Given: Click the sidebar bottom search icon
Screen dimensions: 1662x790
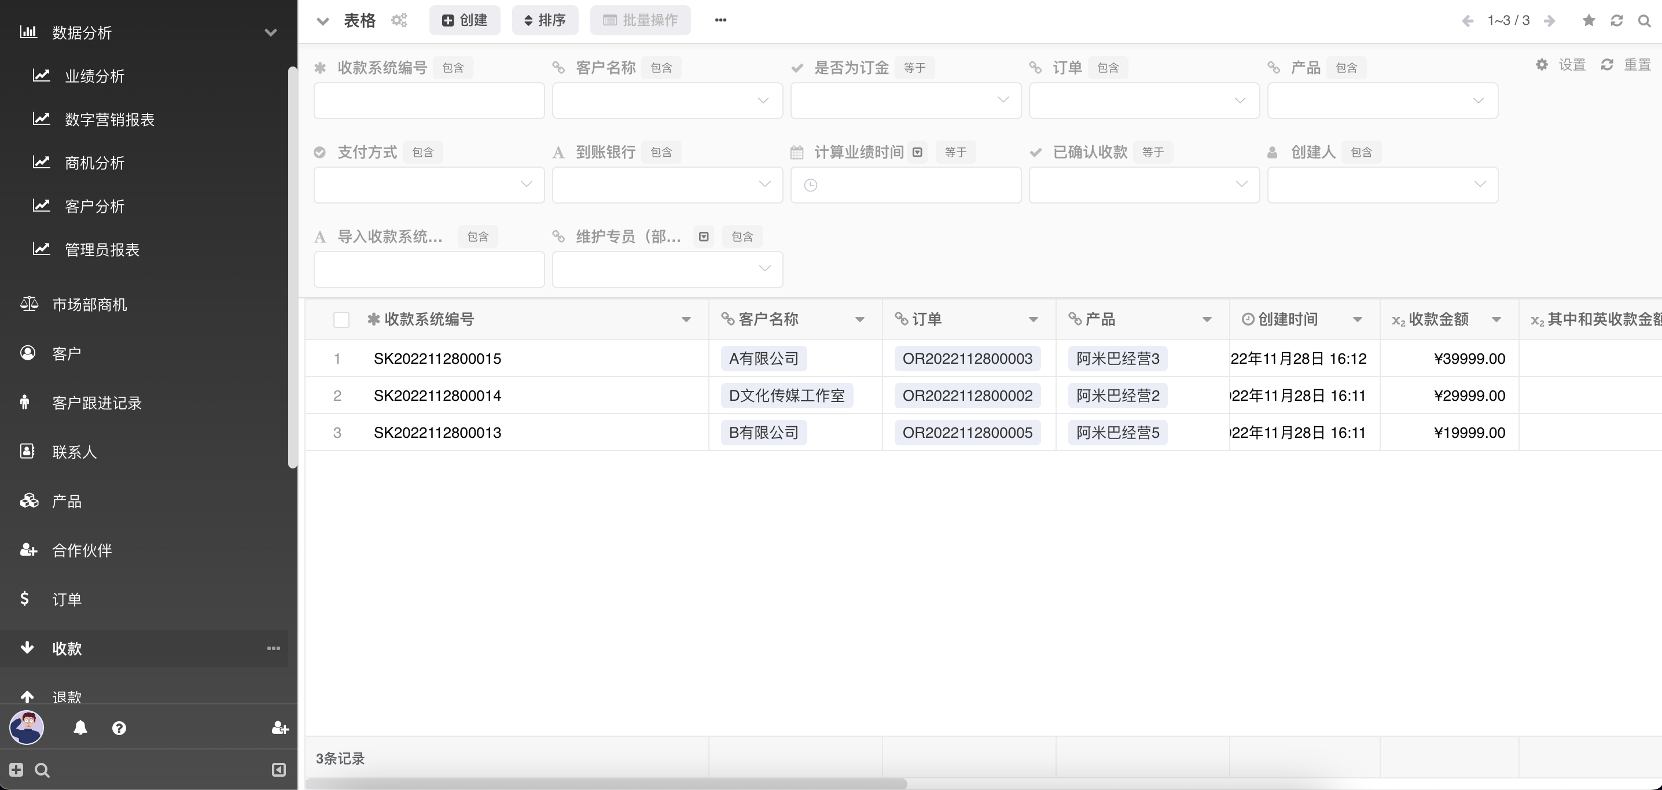Looking at the screenshot, I should click(42, 770).
